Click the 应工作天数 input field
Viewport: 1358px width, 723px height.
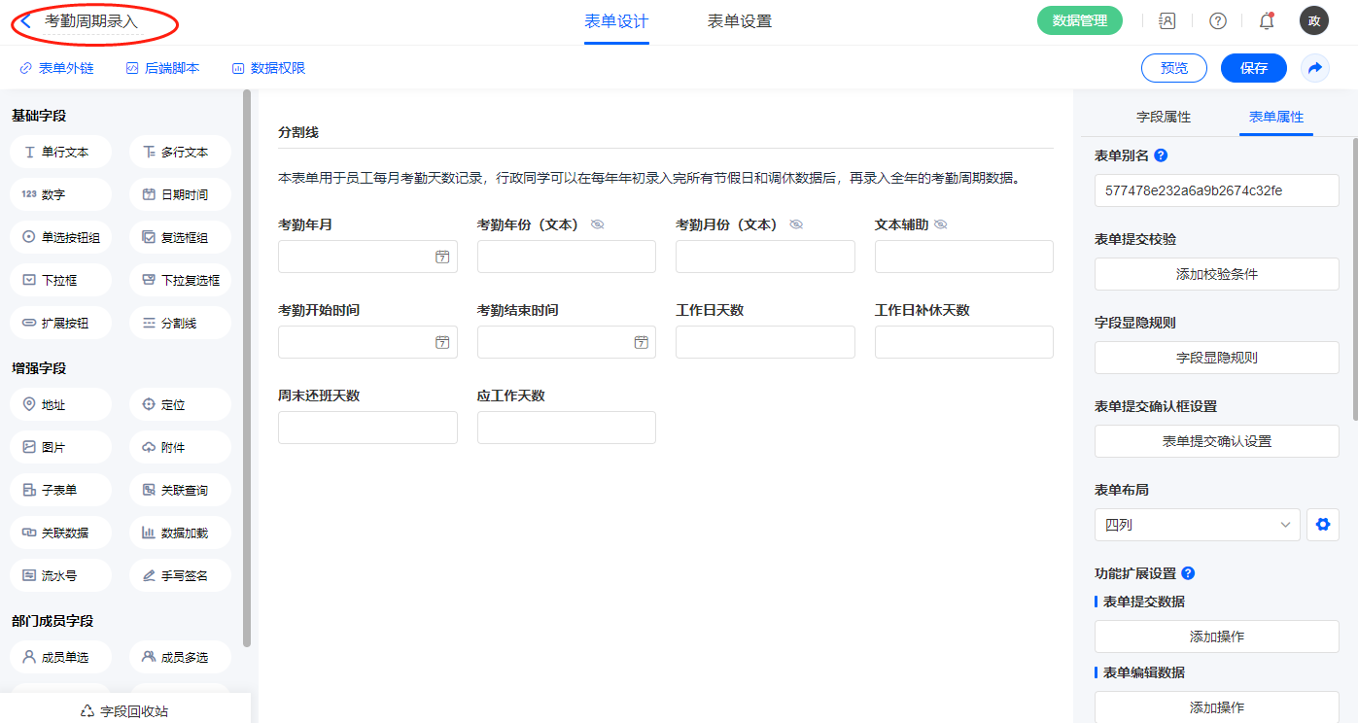click(566, 428)
